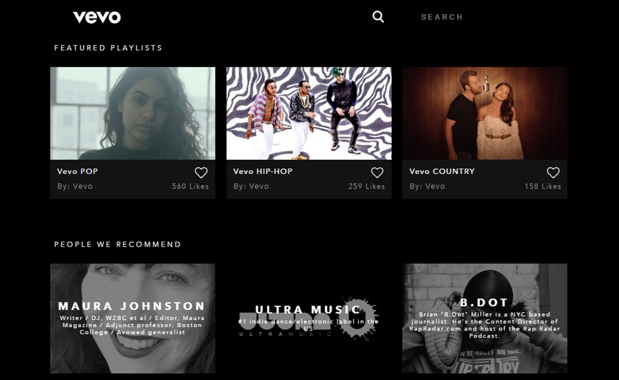Viewport: 619px width, 380px height.
Task: Favorite the Vevo COUNTRY playlist heart
Action: click(553, 173)
